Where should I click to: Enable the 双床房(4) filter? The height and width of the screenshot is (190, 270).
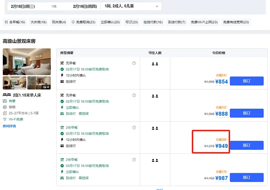coord(59,22)
